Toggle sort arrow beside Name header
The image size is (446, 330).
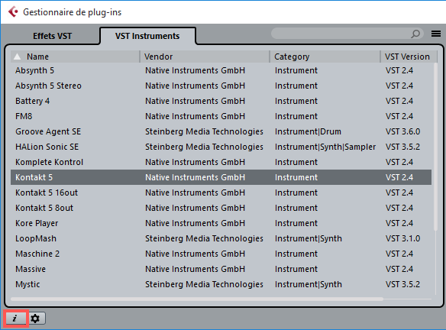(x=18, y=57)
